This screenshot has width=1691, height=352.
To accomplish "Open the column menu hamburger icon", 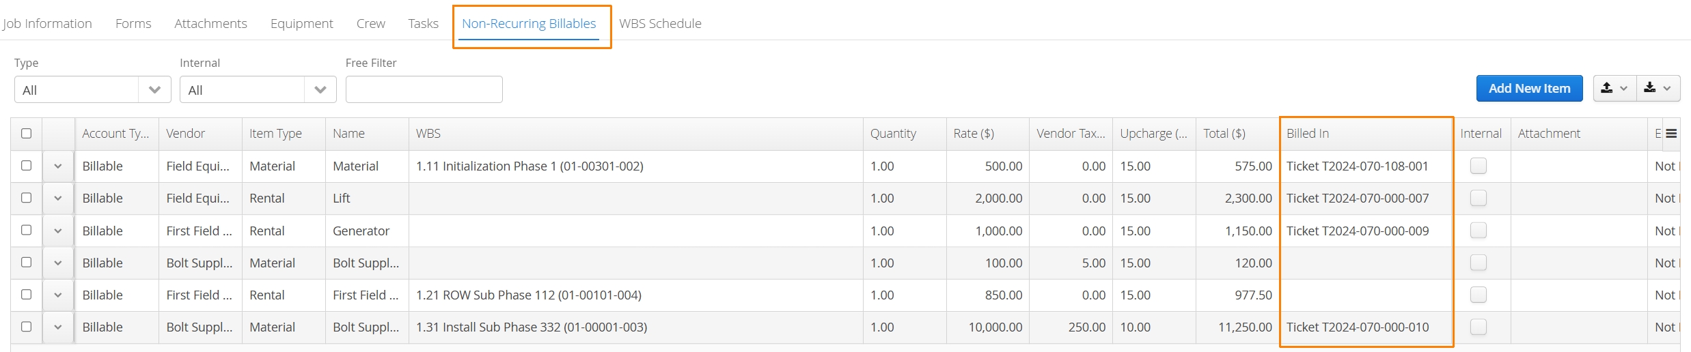I will point(1671,134).
